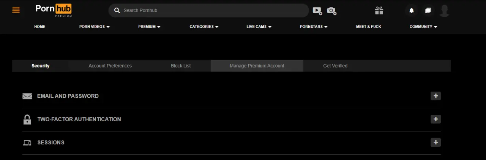Screen dimensions: 486x160
Task: Expand Email and Password with plus button
Action: pyautogui.click(x=436, y=96)
